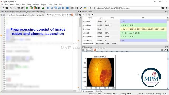Screen dimensions: 169x95
Task: Remove all variables eraser icon
Action: [x=92, y=15]
